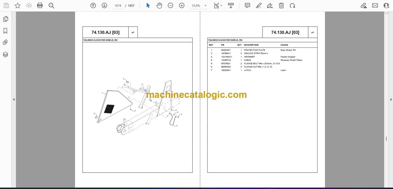The width and height of the screenshot is (393, 189).
Task: Click the Delete trash can icon
Action: pos(281,5)
